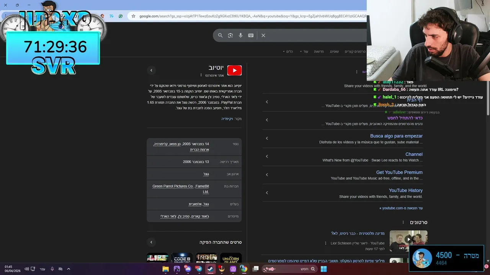Open Telegram from the taskbar
490x275 pixels.
pos(199,269)
